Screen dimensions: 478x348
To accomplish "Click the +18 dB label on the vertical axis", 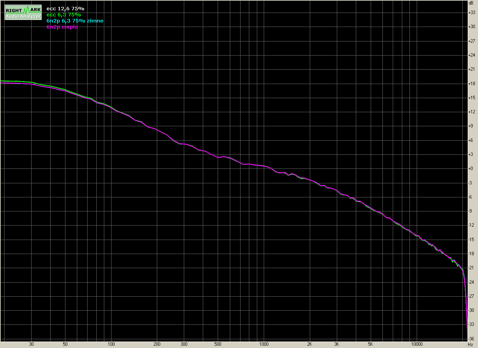I will pyautogui.click(x=472, y=84).
